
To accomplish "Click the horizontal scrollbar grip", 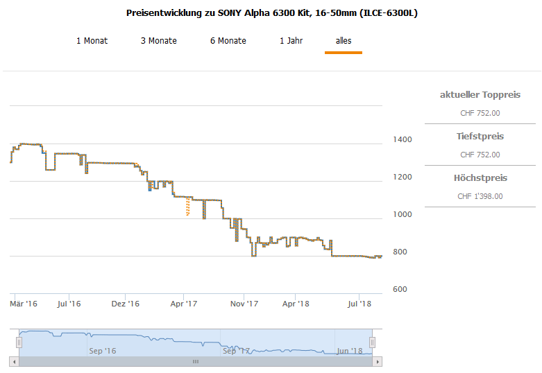I will 196,361.
